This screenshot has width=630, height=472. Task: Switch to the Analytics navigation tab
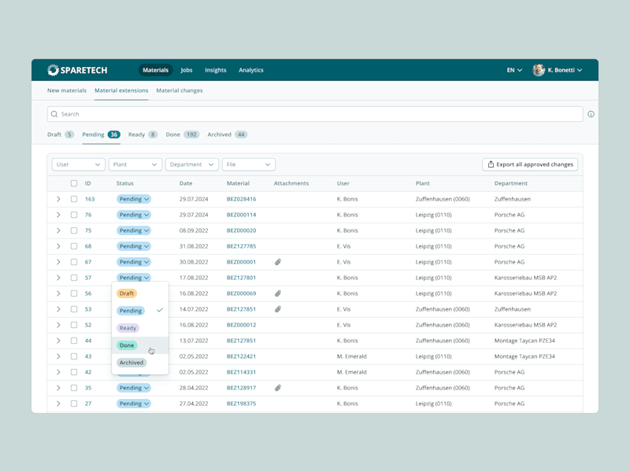click(251, 70)
